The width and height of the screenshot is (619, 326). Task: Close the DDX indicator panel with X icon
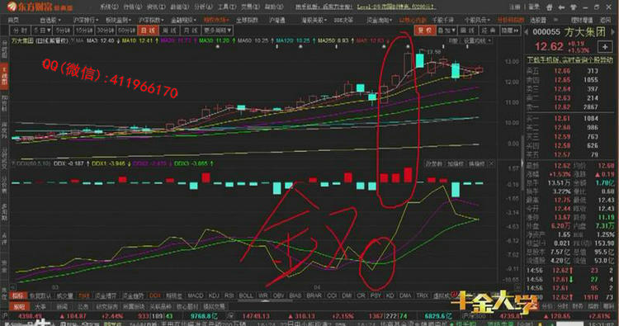point(492,163)
